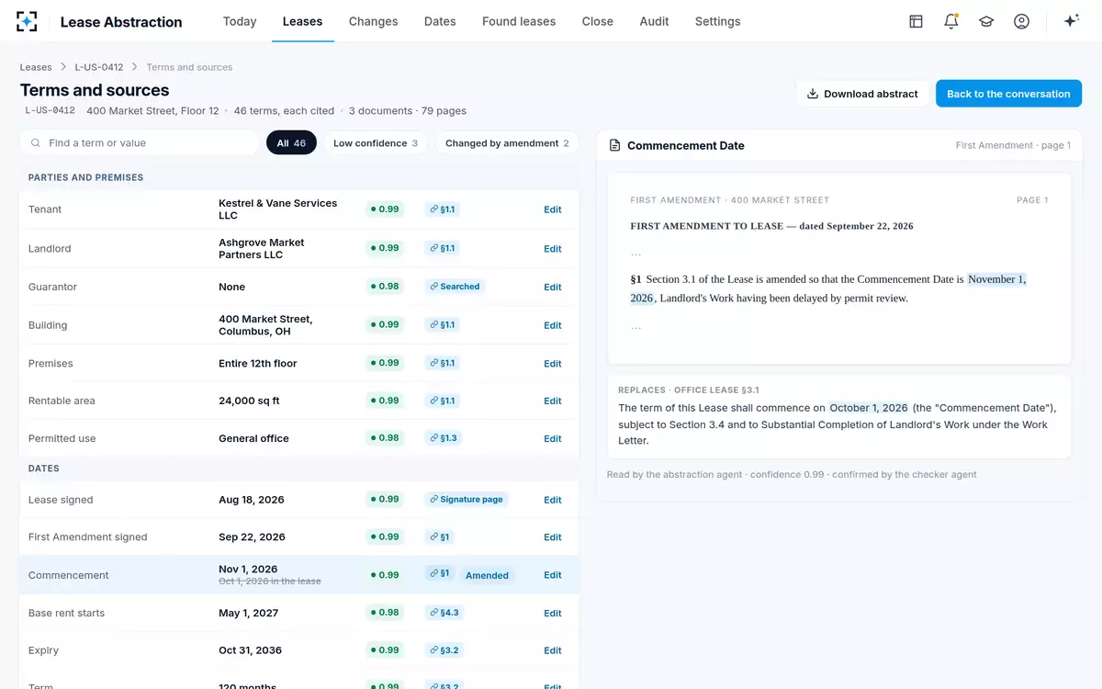
Task: Click the Terms and sources breadcrumb
Action: [x=189, y=67]
